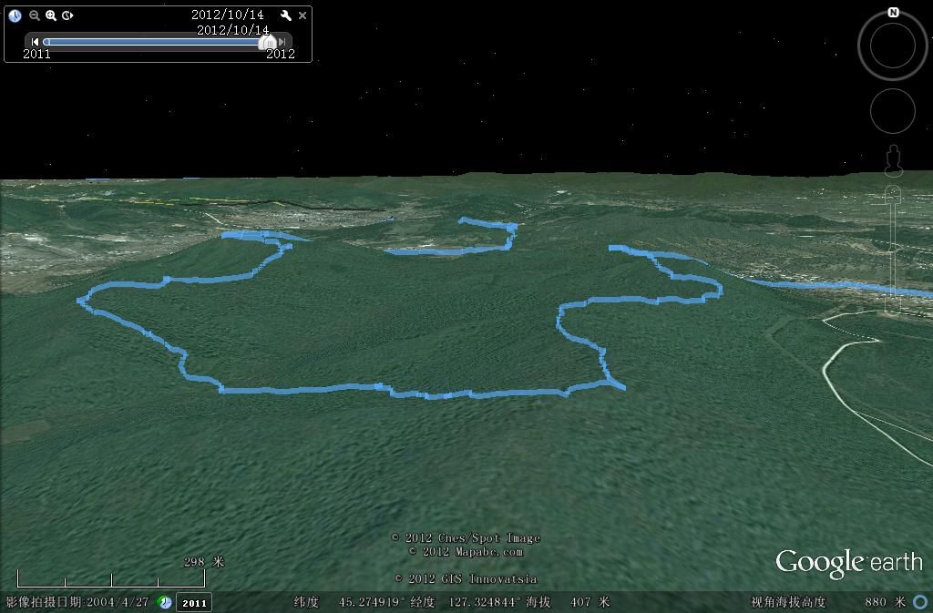Click the top of zoom slider
The image size is (933, 613).
(x=893, y=192)
